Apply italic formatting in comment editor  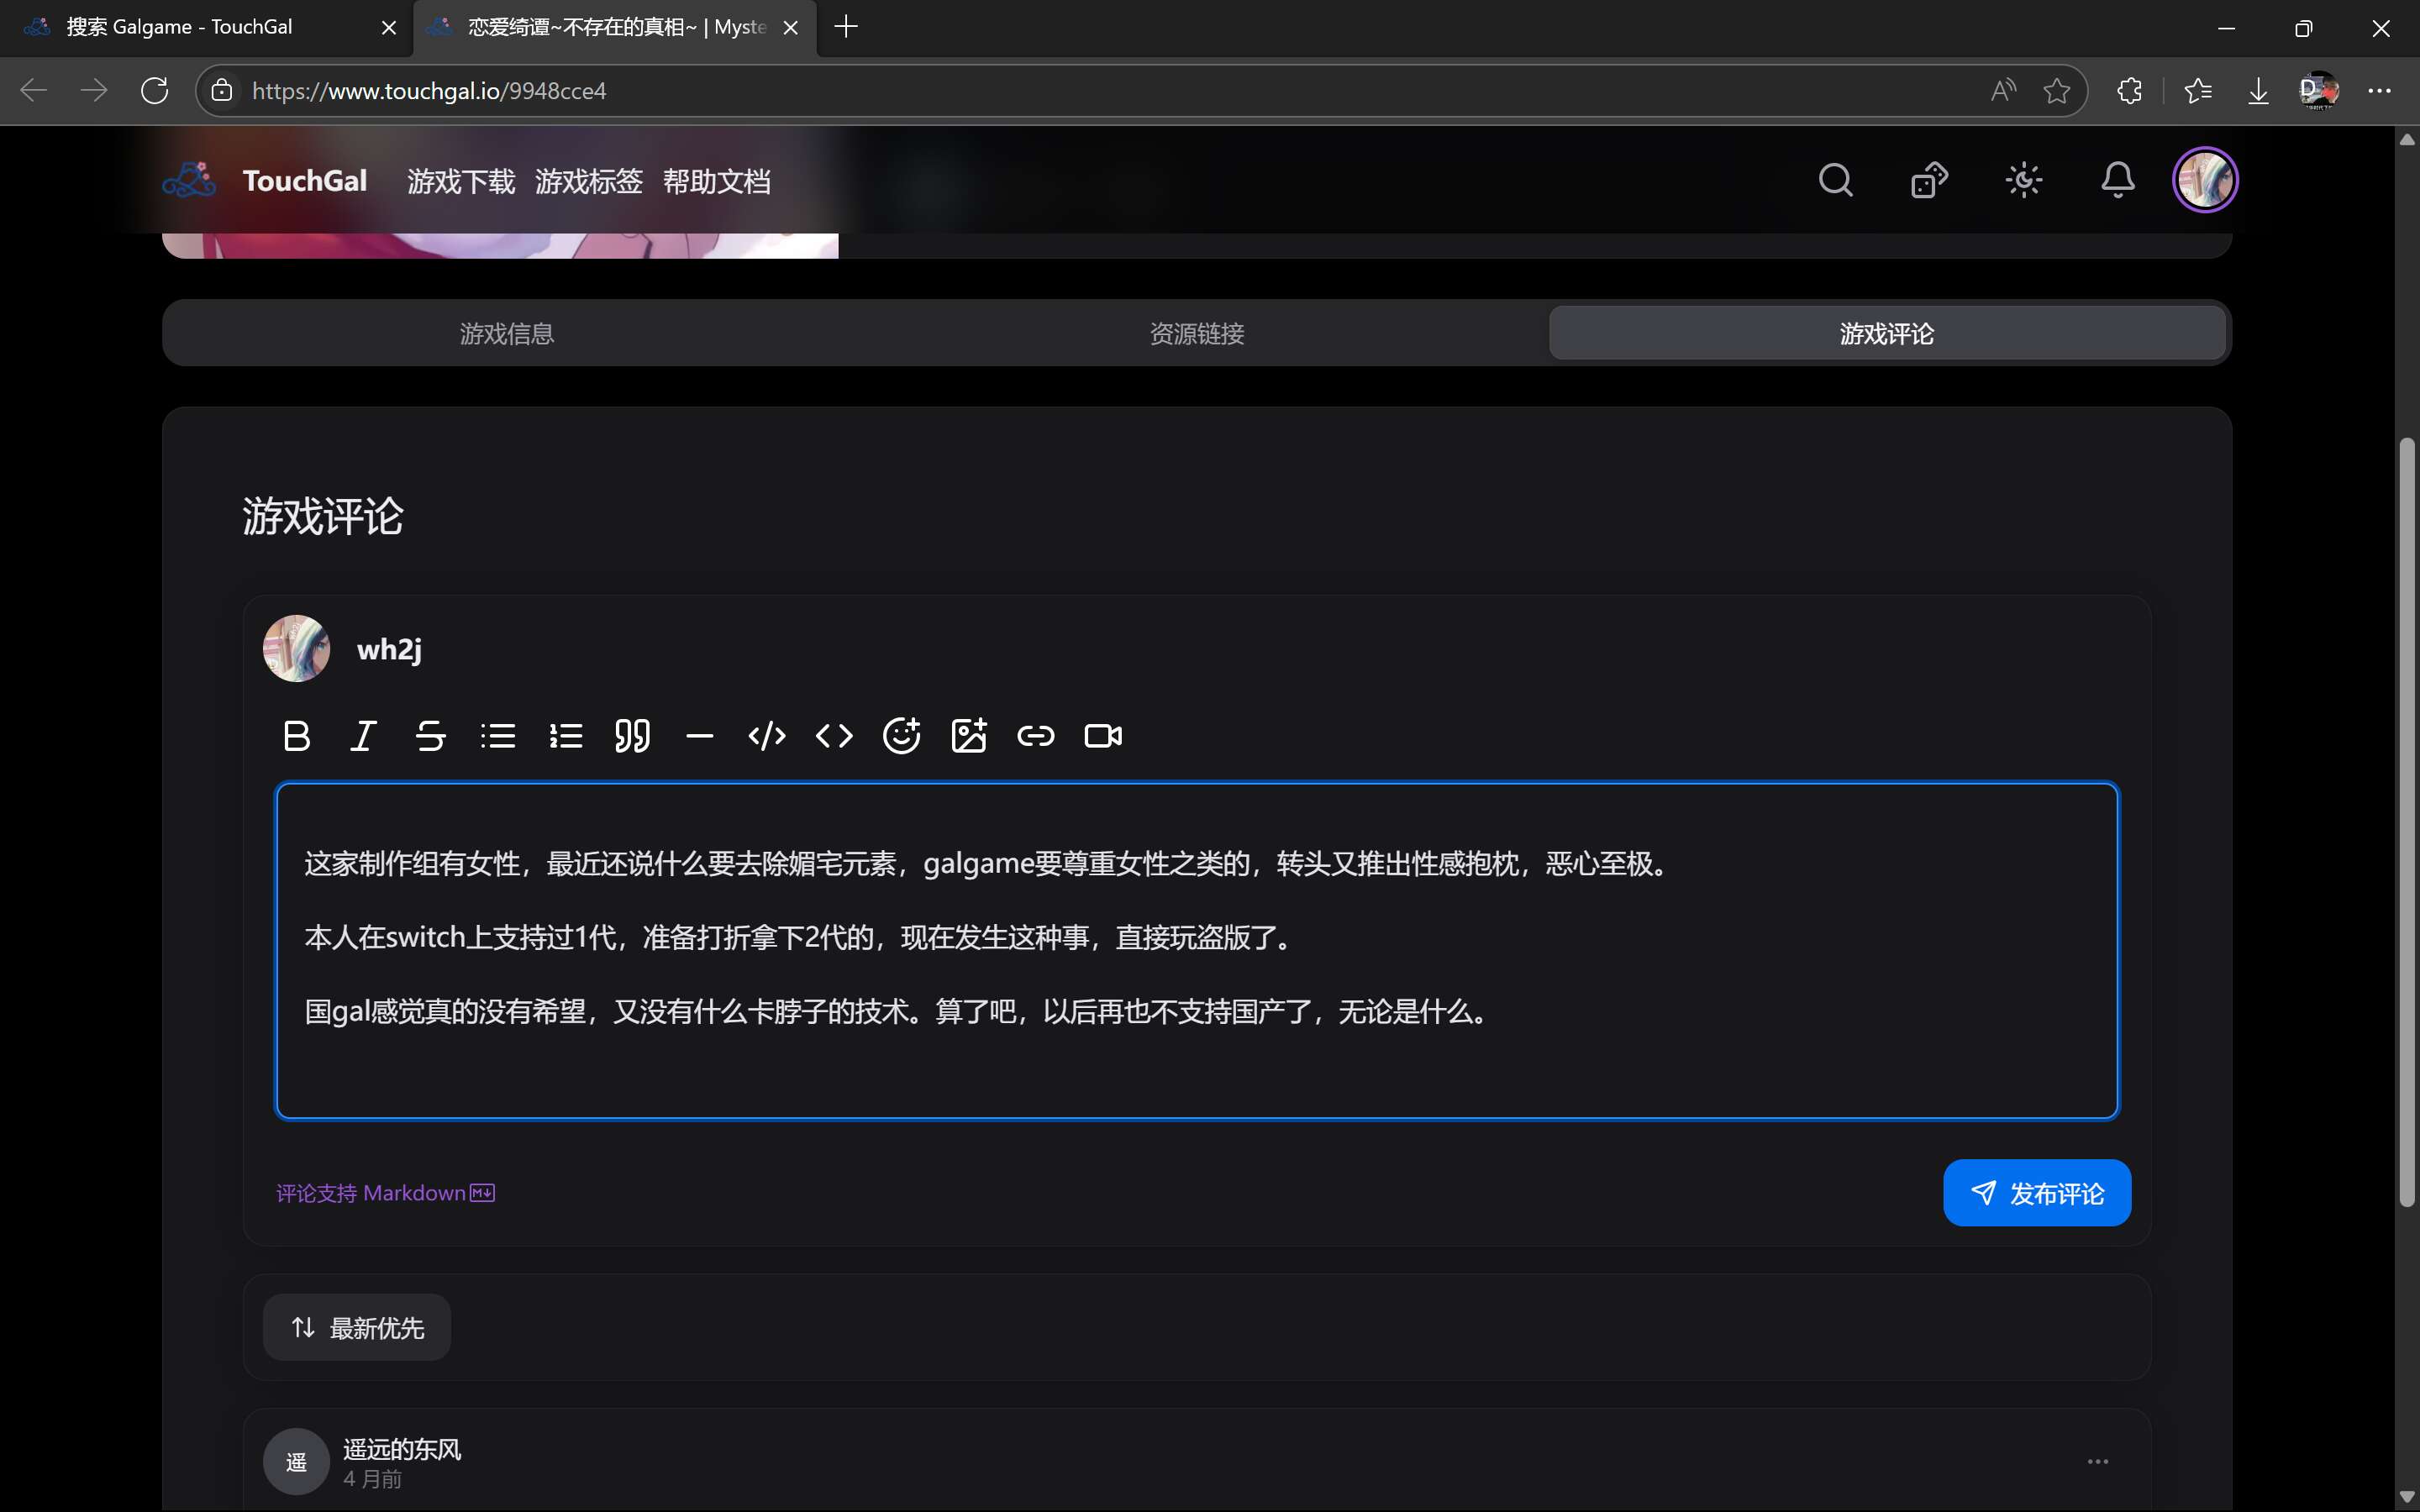click(363, 736)
